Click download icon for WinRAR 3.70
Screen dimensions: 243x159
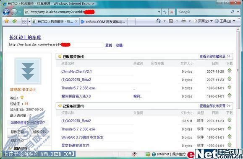click(230, 136)
